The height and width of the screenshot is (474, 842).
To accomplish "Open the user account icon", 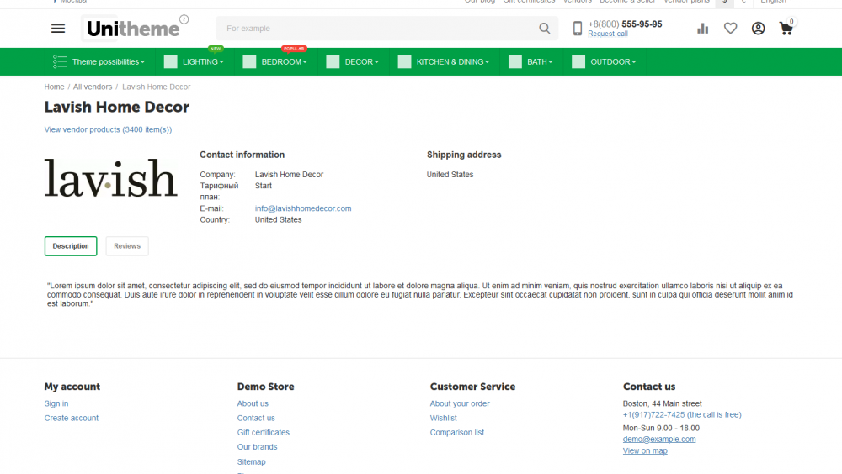I will pyautogui.click(x=758, y=29).
